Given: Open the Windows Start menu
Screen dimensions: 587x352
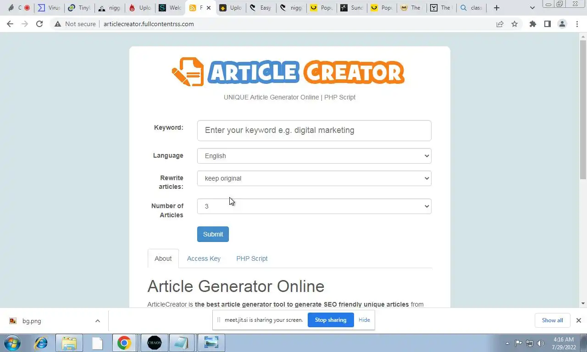Looking at the screenshot, I should point(12,343).
